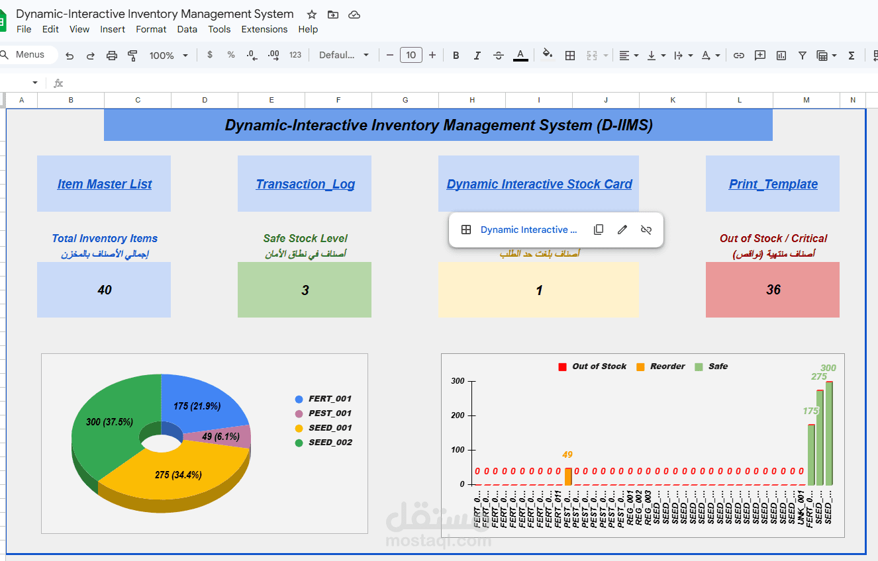Viewport: 878px width, 561px height.
Task: Open the Print_Template link
Action: (772, 184)
